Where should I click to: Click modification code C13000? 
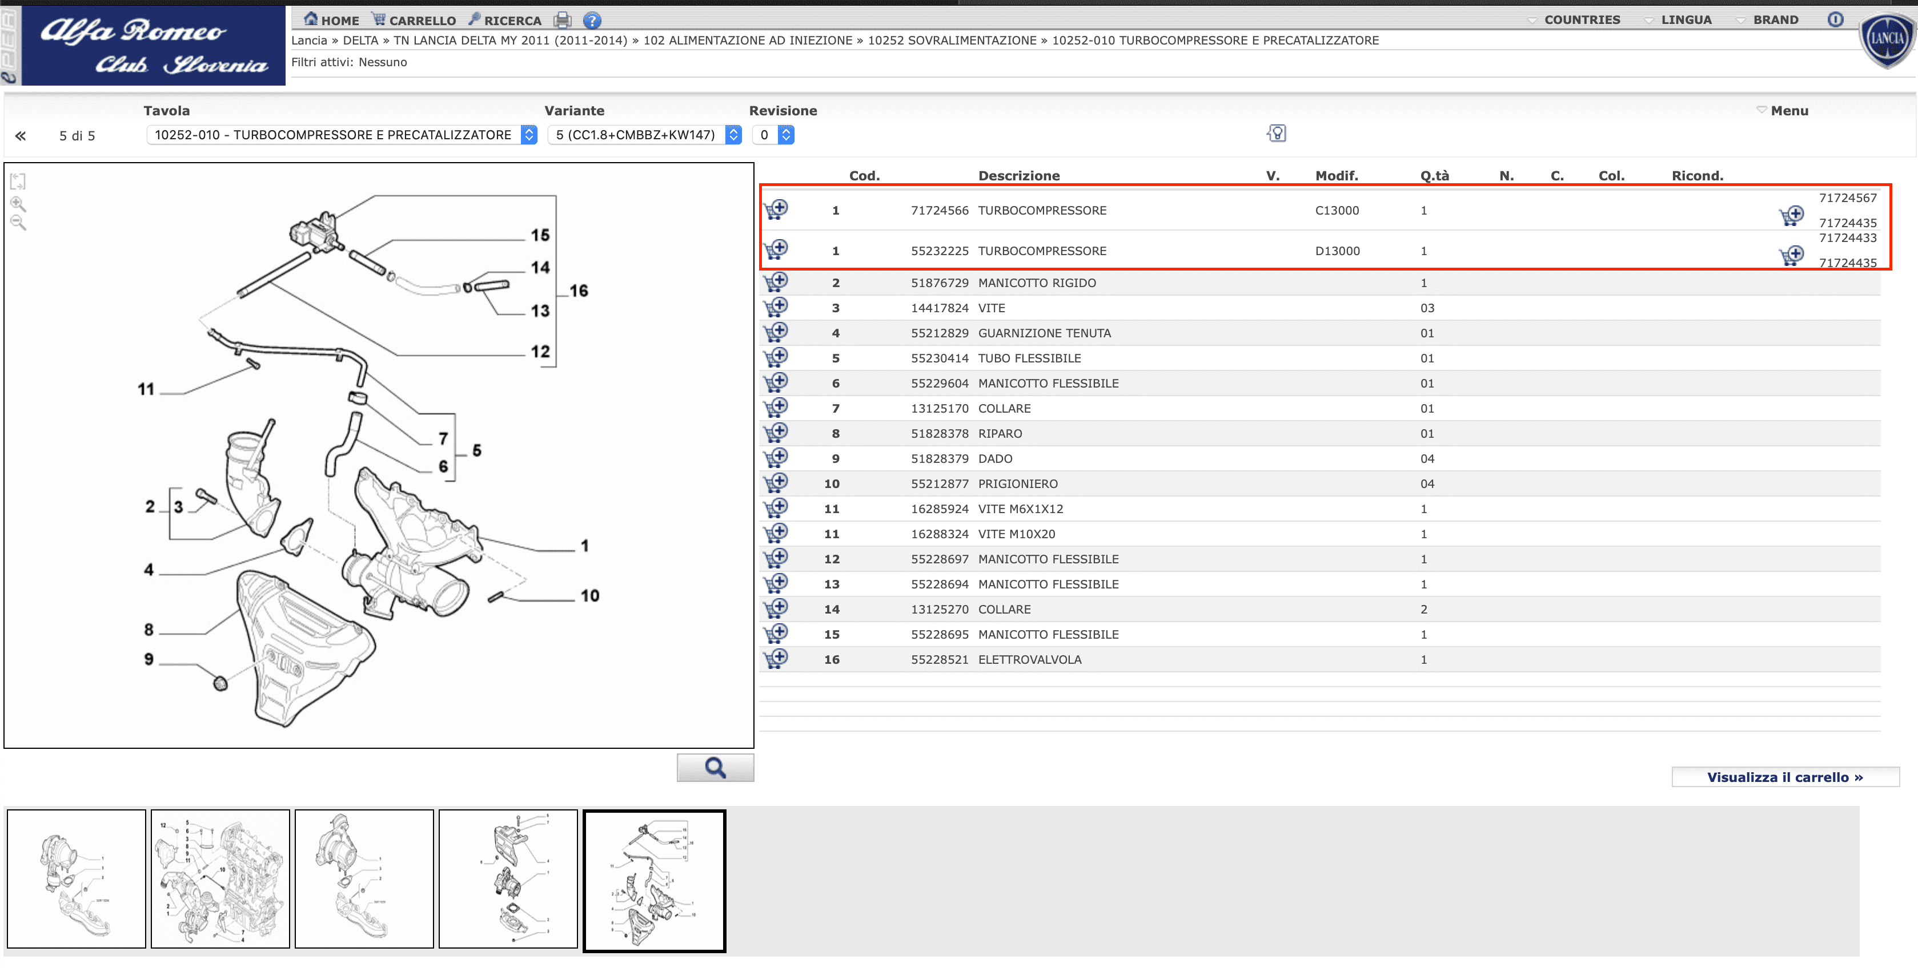tap(1337, 211)
